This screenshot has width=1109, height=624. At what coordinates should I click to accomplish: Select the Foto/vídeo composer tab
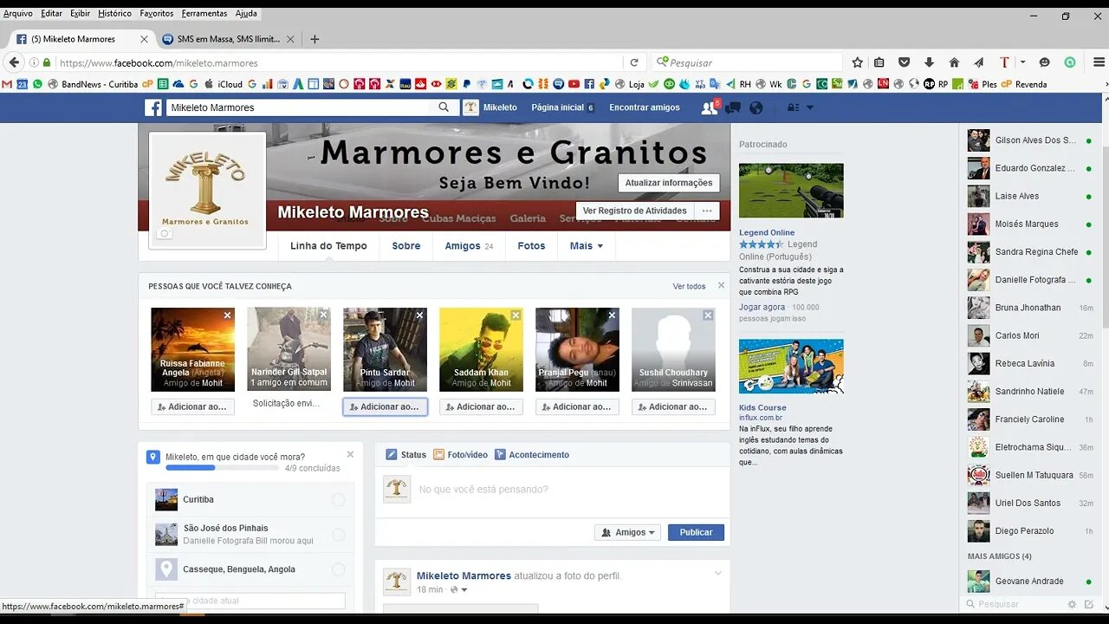click(460, 454)
